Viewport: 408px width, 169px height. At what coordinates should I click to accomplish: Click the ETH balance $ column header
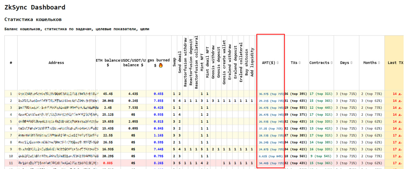[108, 62]
